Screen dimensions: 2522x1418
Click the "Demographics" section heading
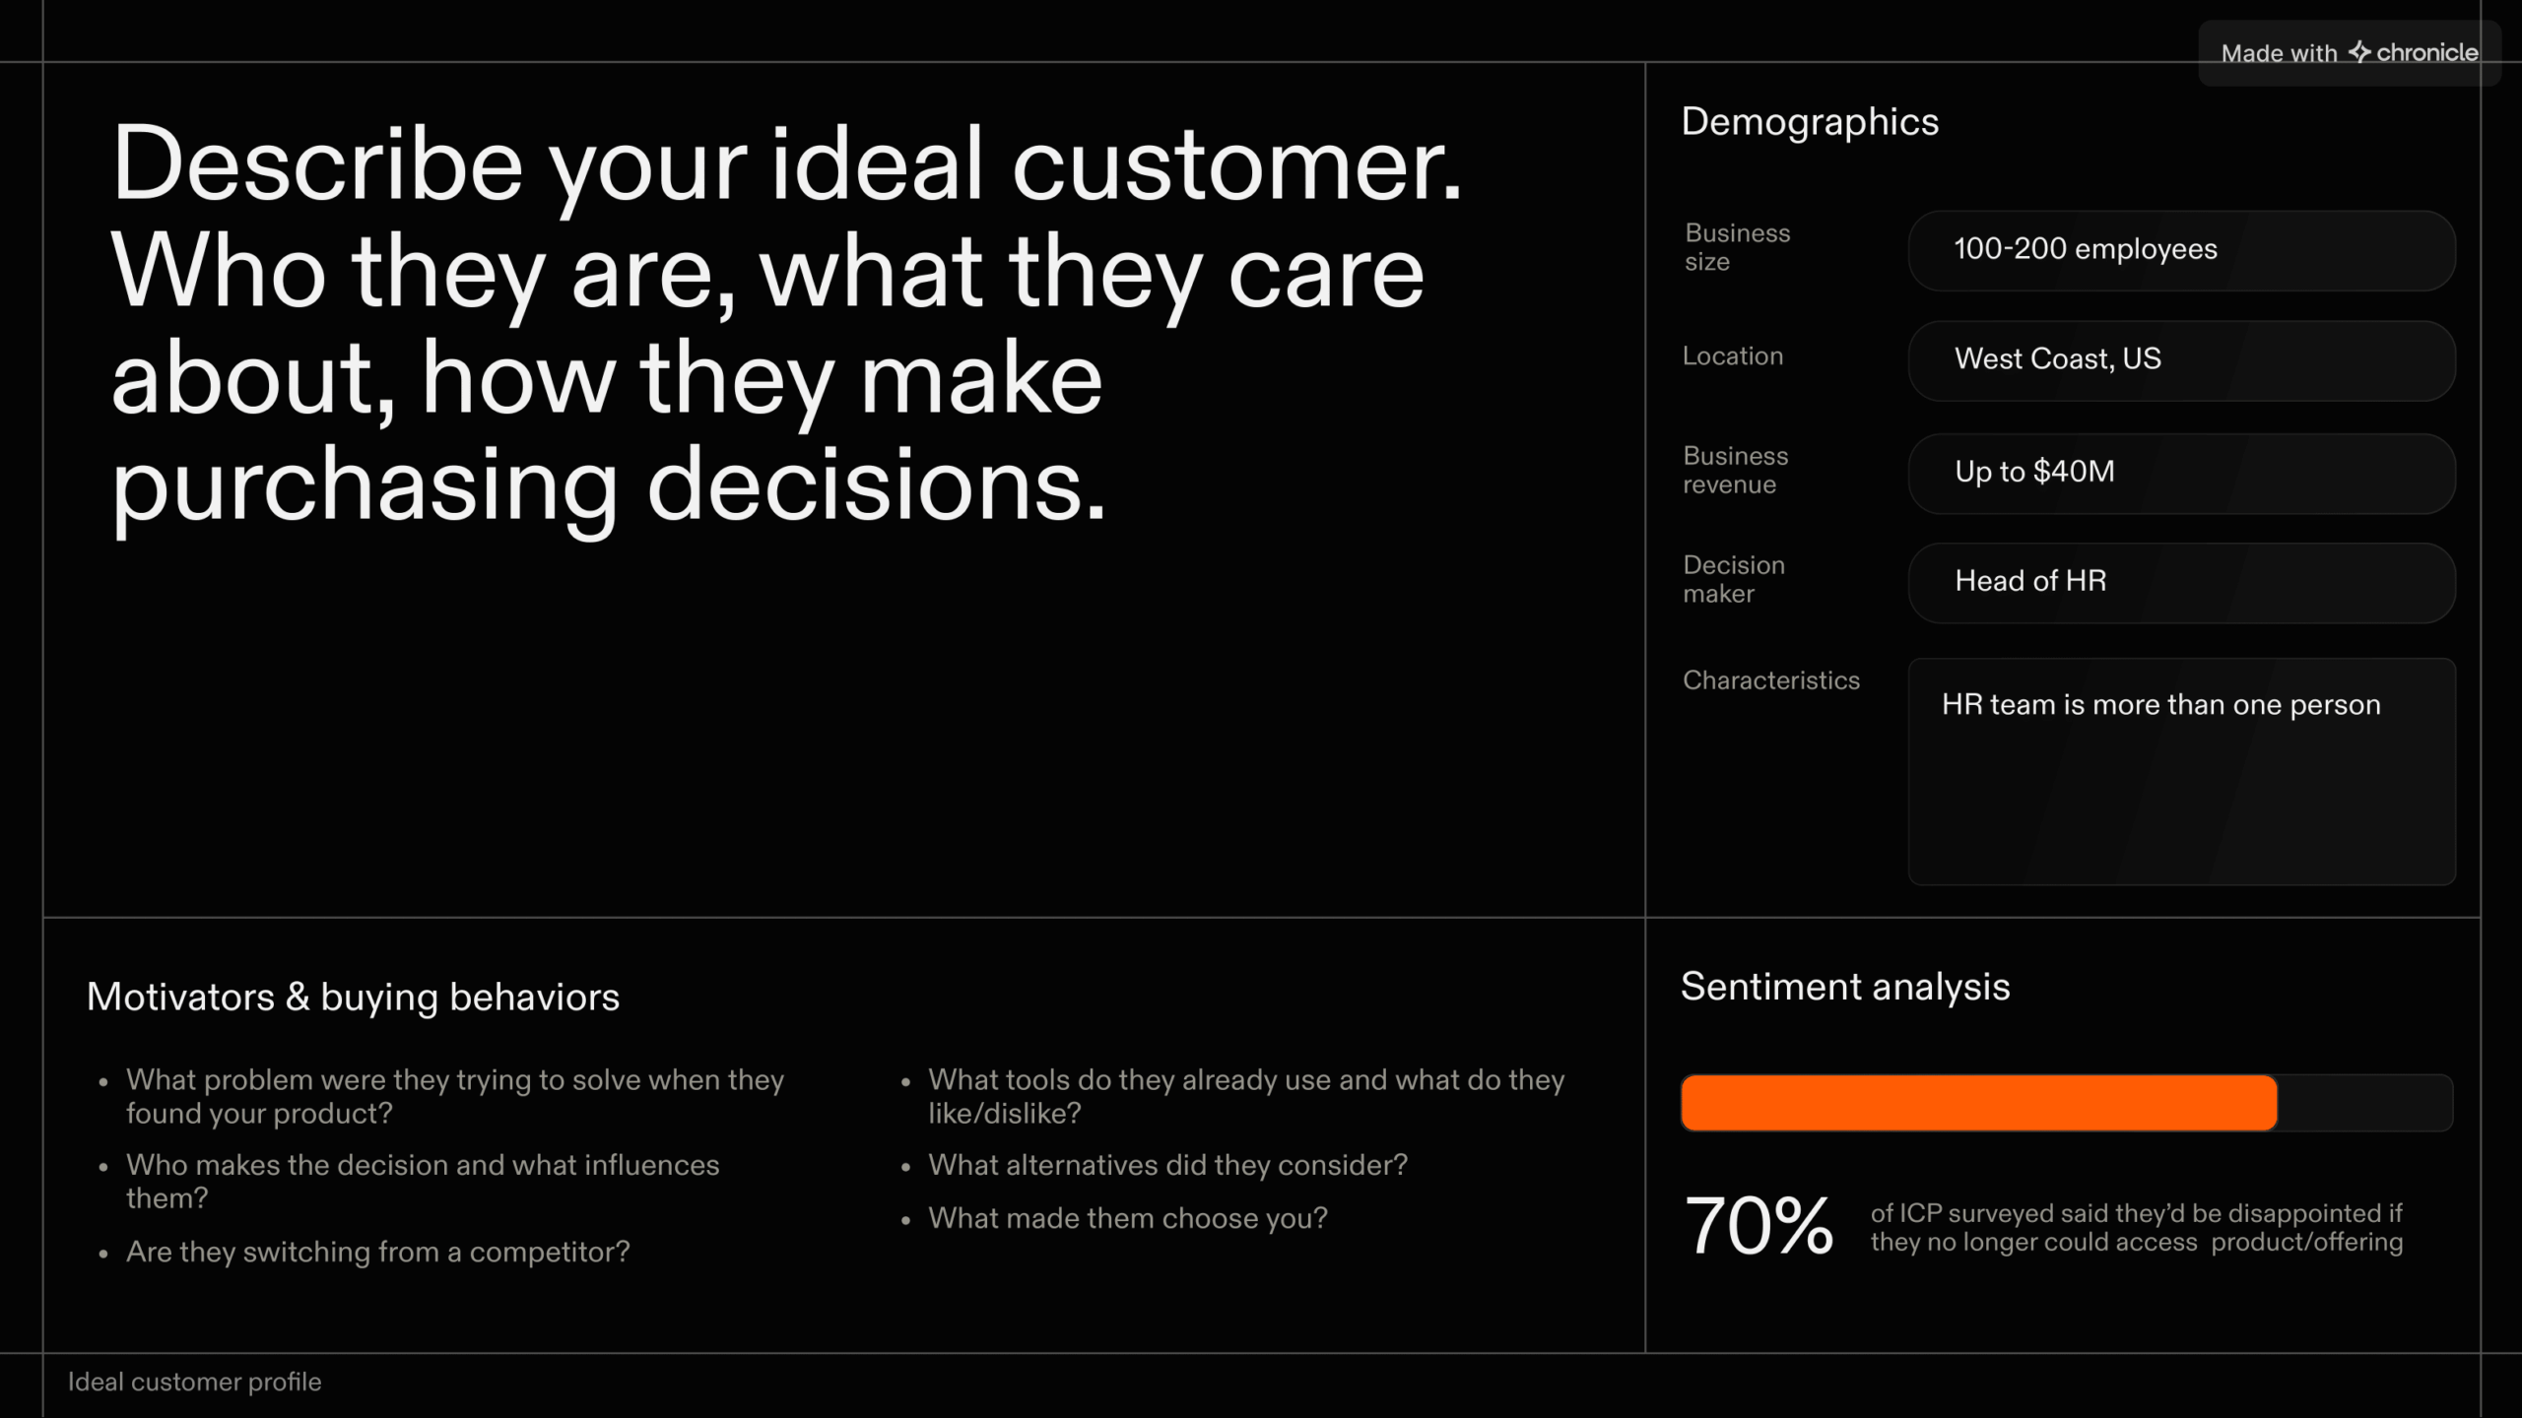click(1810, 122)
